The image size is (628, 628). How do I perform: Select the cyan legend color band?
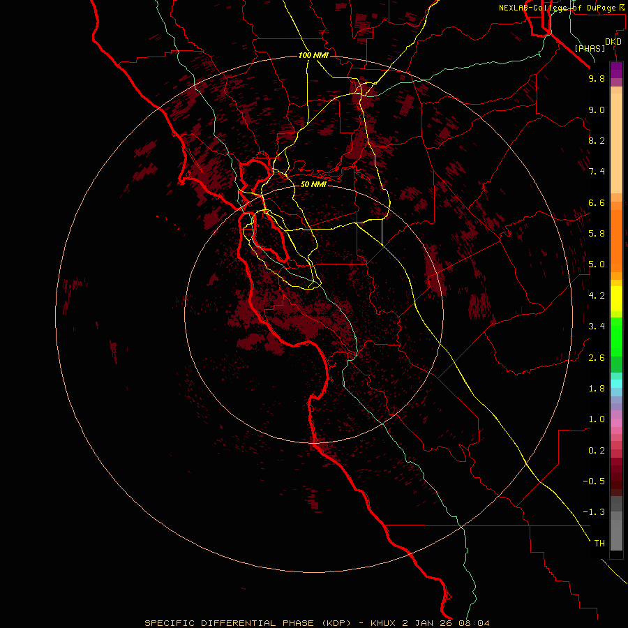pyautogui.click(x=616, y=384)
